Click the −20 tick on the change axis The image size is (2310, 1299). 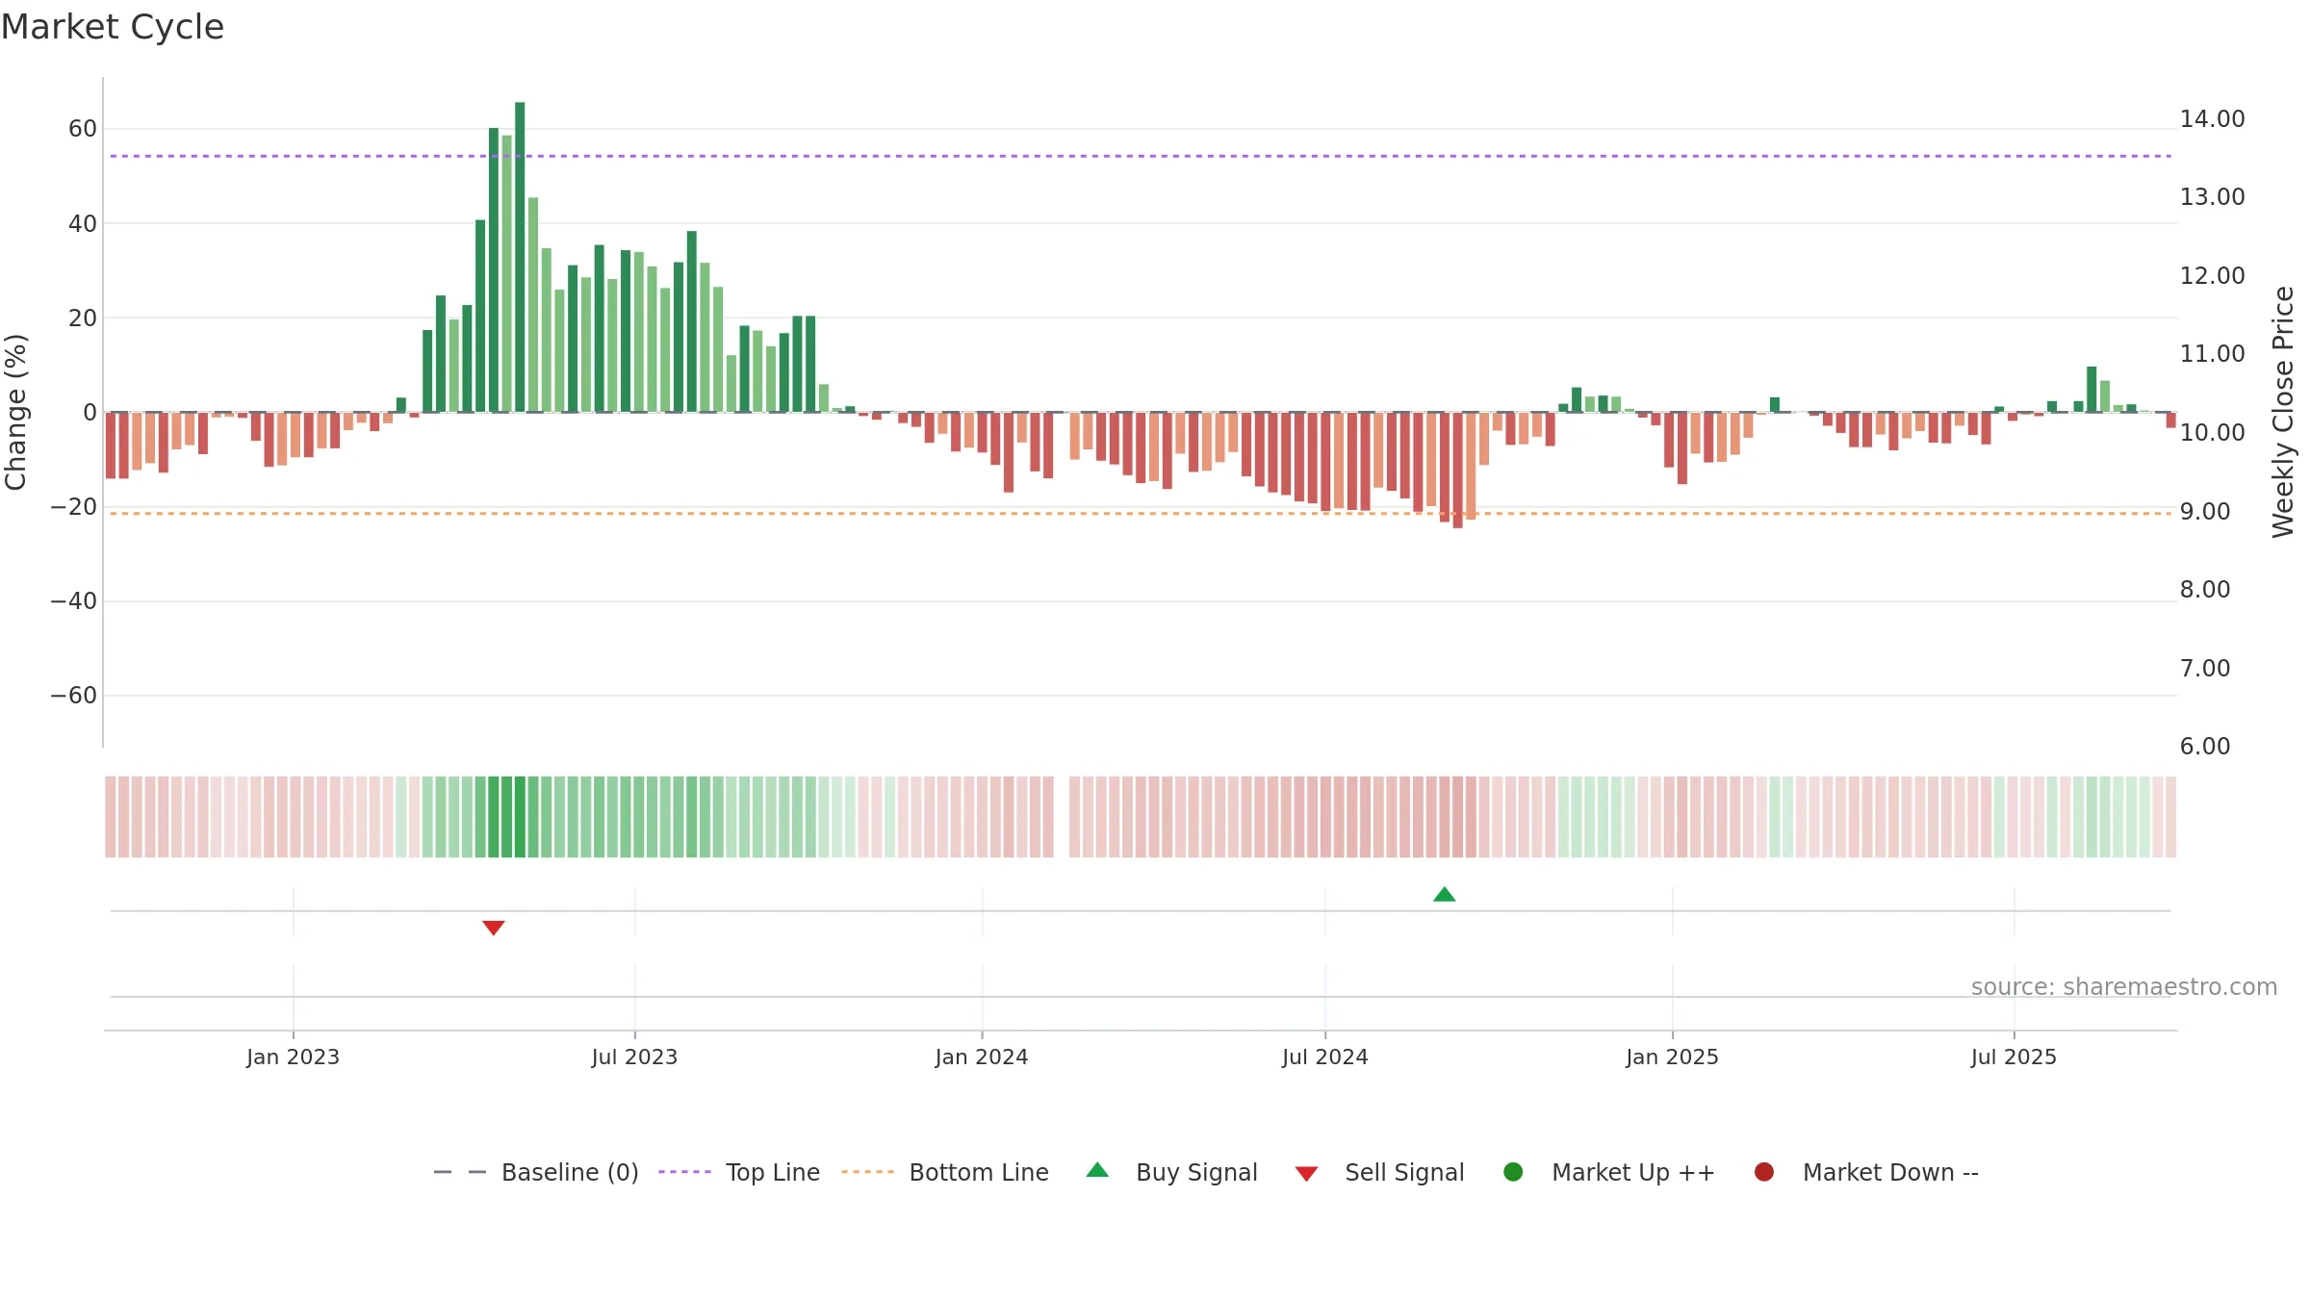[x=74, y=507]
